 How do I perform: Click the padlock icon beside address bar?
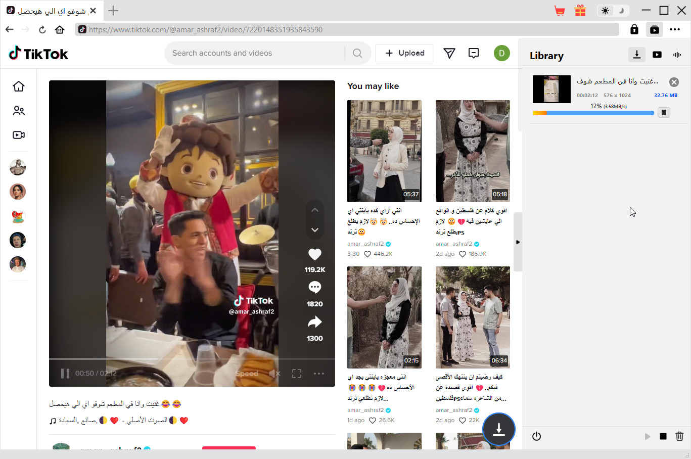(634, 29)
